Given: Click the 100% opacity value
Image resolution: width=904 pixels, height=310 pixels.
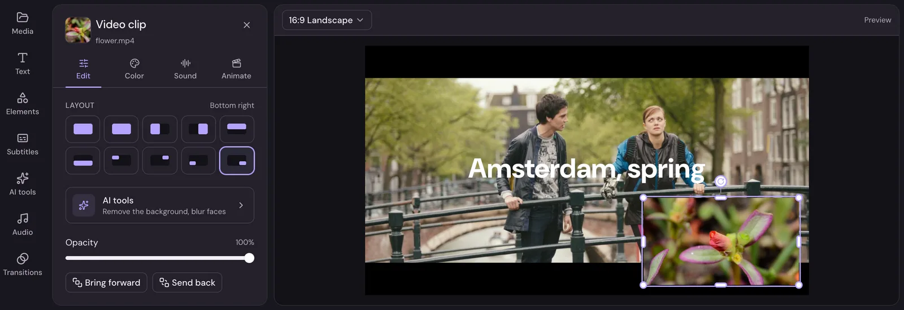Looking at the screenshot, I should pos(245,242).
